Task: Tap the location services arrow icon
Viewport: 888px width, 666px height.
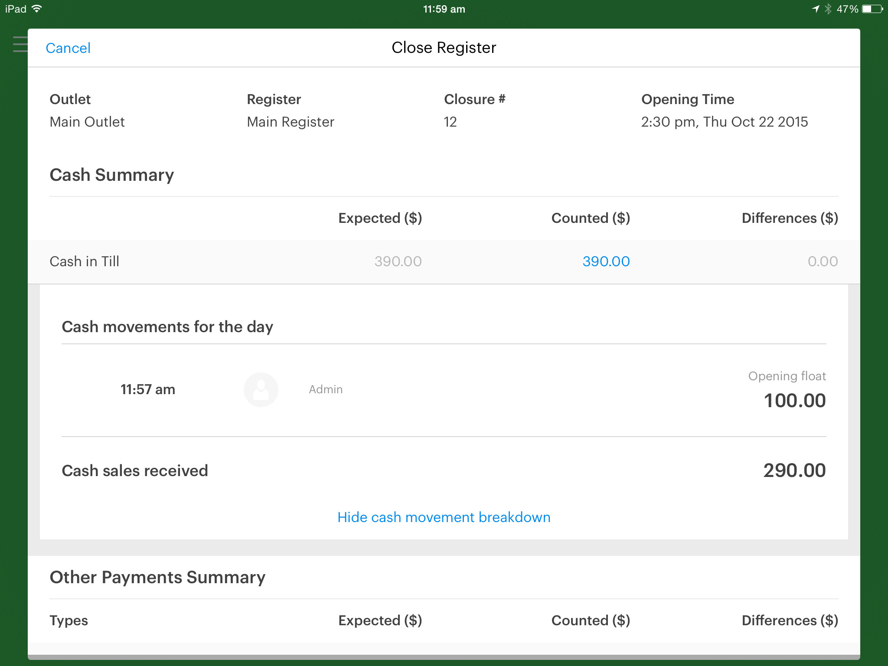Action: point(816,9)
